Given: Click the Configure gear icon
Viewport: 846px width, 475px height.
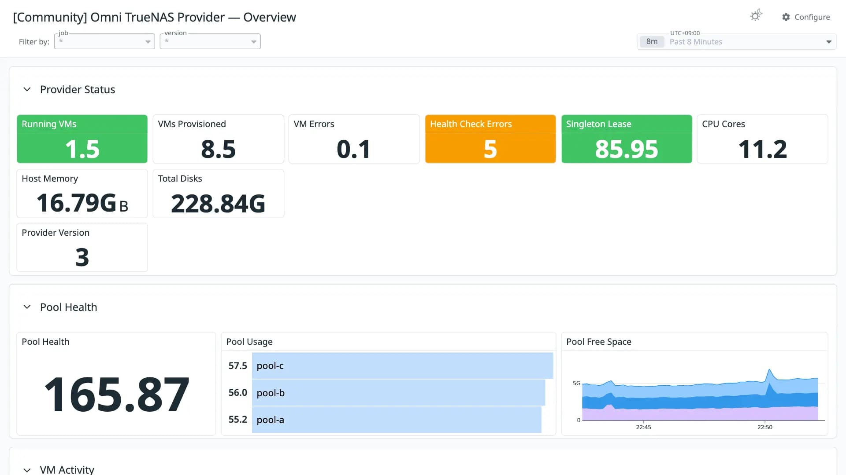Looking at the screenshot, I should coord(786,17).
